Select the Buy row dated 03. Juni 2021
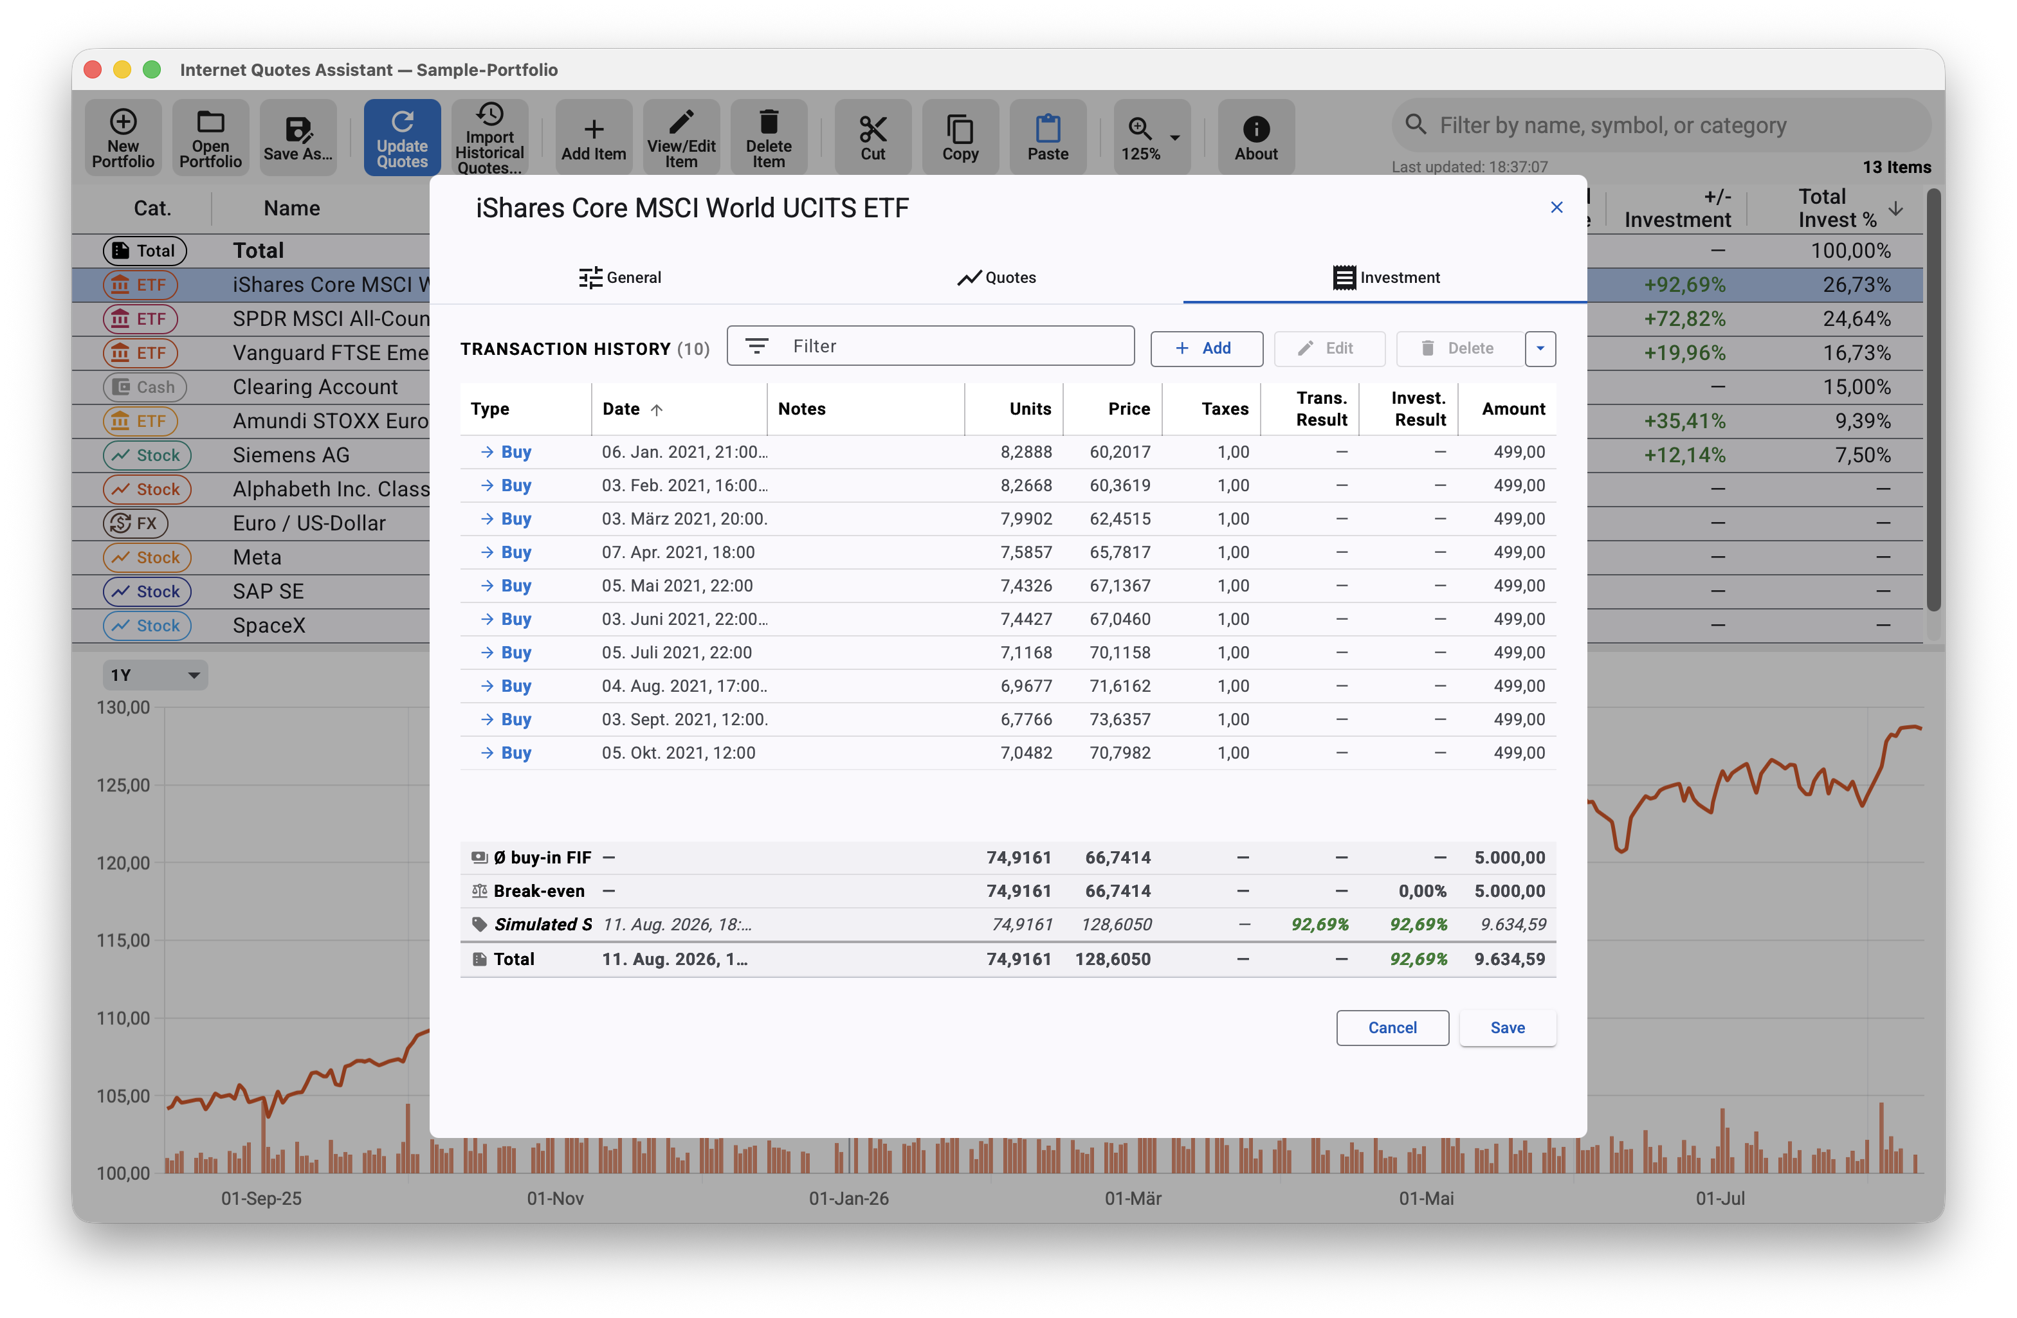The width and height of the screenshot is (2017, 1318). click(1008, 619)
